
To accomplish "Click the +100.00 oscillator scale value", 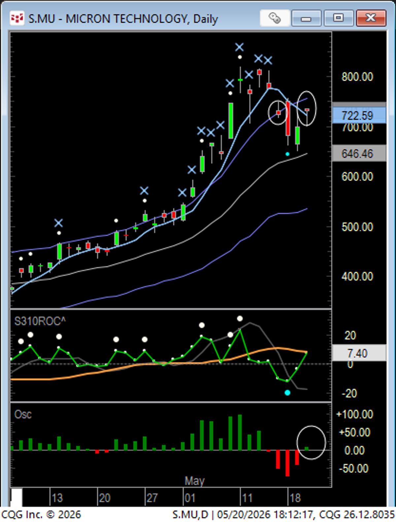I will point(354,414).
